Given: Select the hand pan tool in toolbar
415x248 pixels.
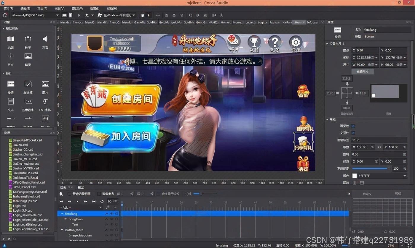Looking at the screenshot, I should [x=142, y=15].
